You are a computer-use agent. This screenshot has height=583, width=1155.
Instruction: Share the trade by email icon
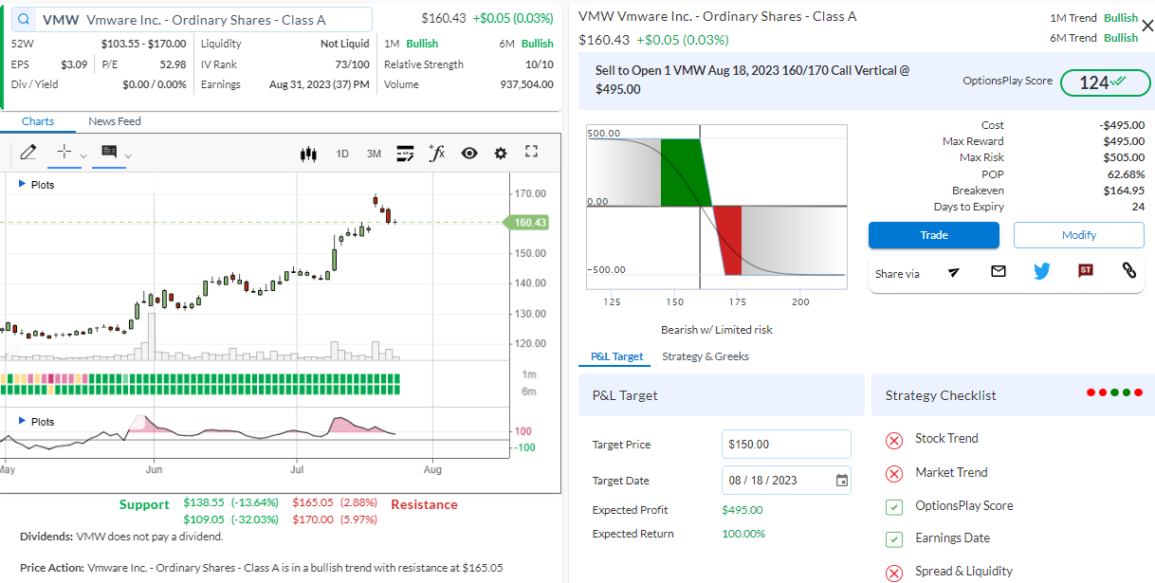click(x=998, y=271)
